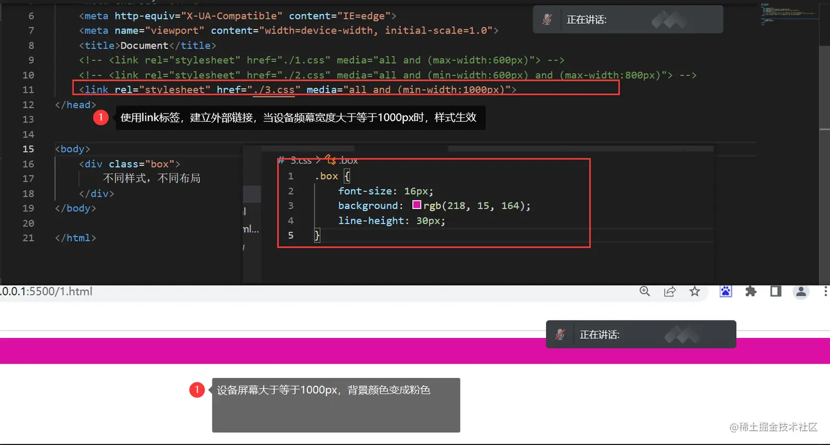The height and width of the screenshot is (445, 830).
Task: Click the "</body>" closing tag on line 19
Action: [76, 209]
